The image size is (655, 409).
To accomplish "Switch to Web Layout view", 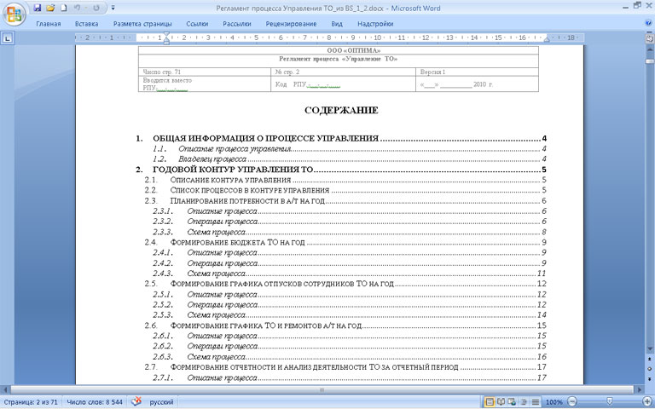I will click(x=513, y=401).
